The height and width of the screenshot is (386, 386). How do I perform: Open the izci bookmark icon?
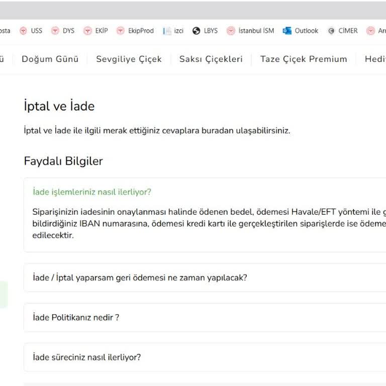[x=167, y=31]
